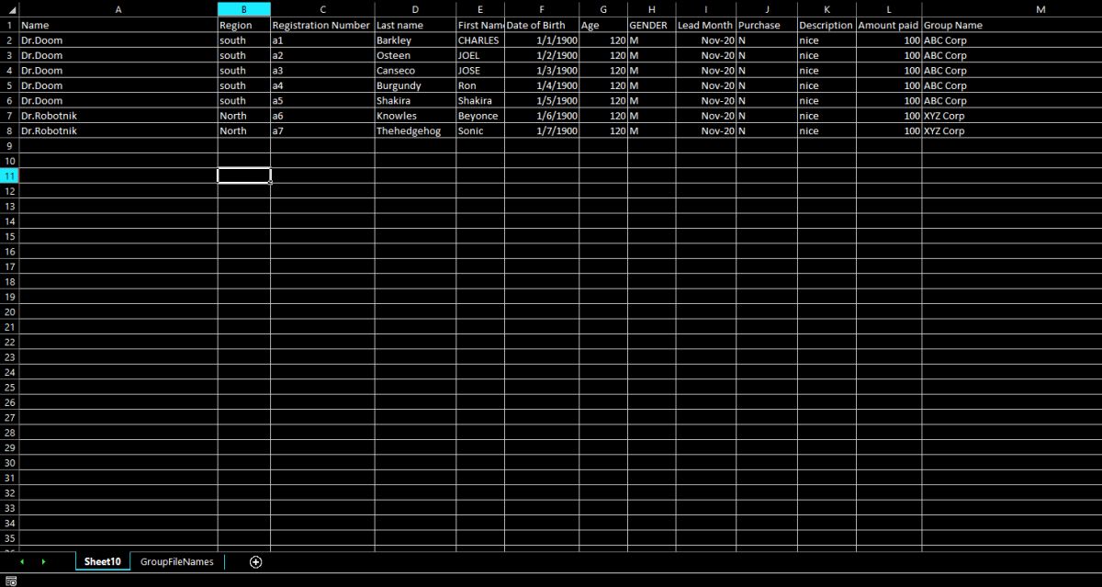Select column A header

pos(118,9)
